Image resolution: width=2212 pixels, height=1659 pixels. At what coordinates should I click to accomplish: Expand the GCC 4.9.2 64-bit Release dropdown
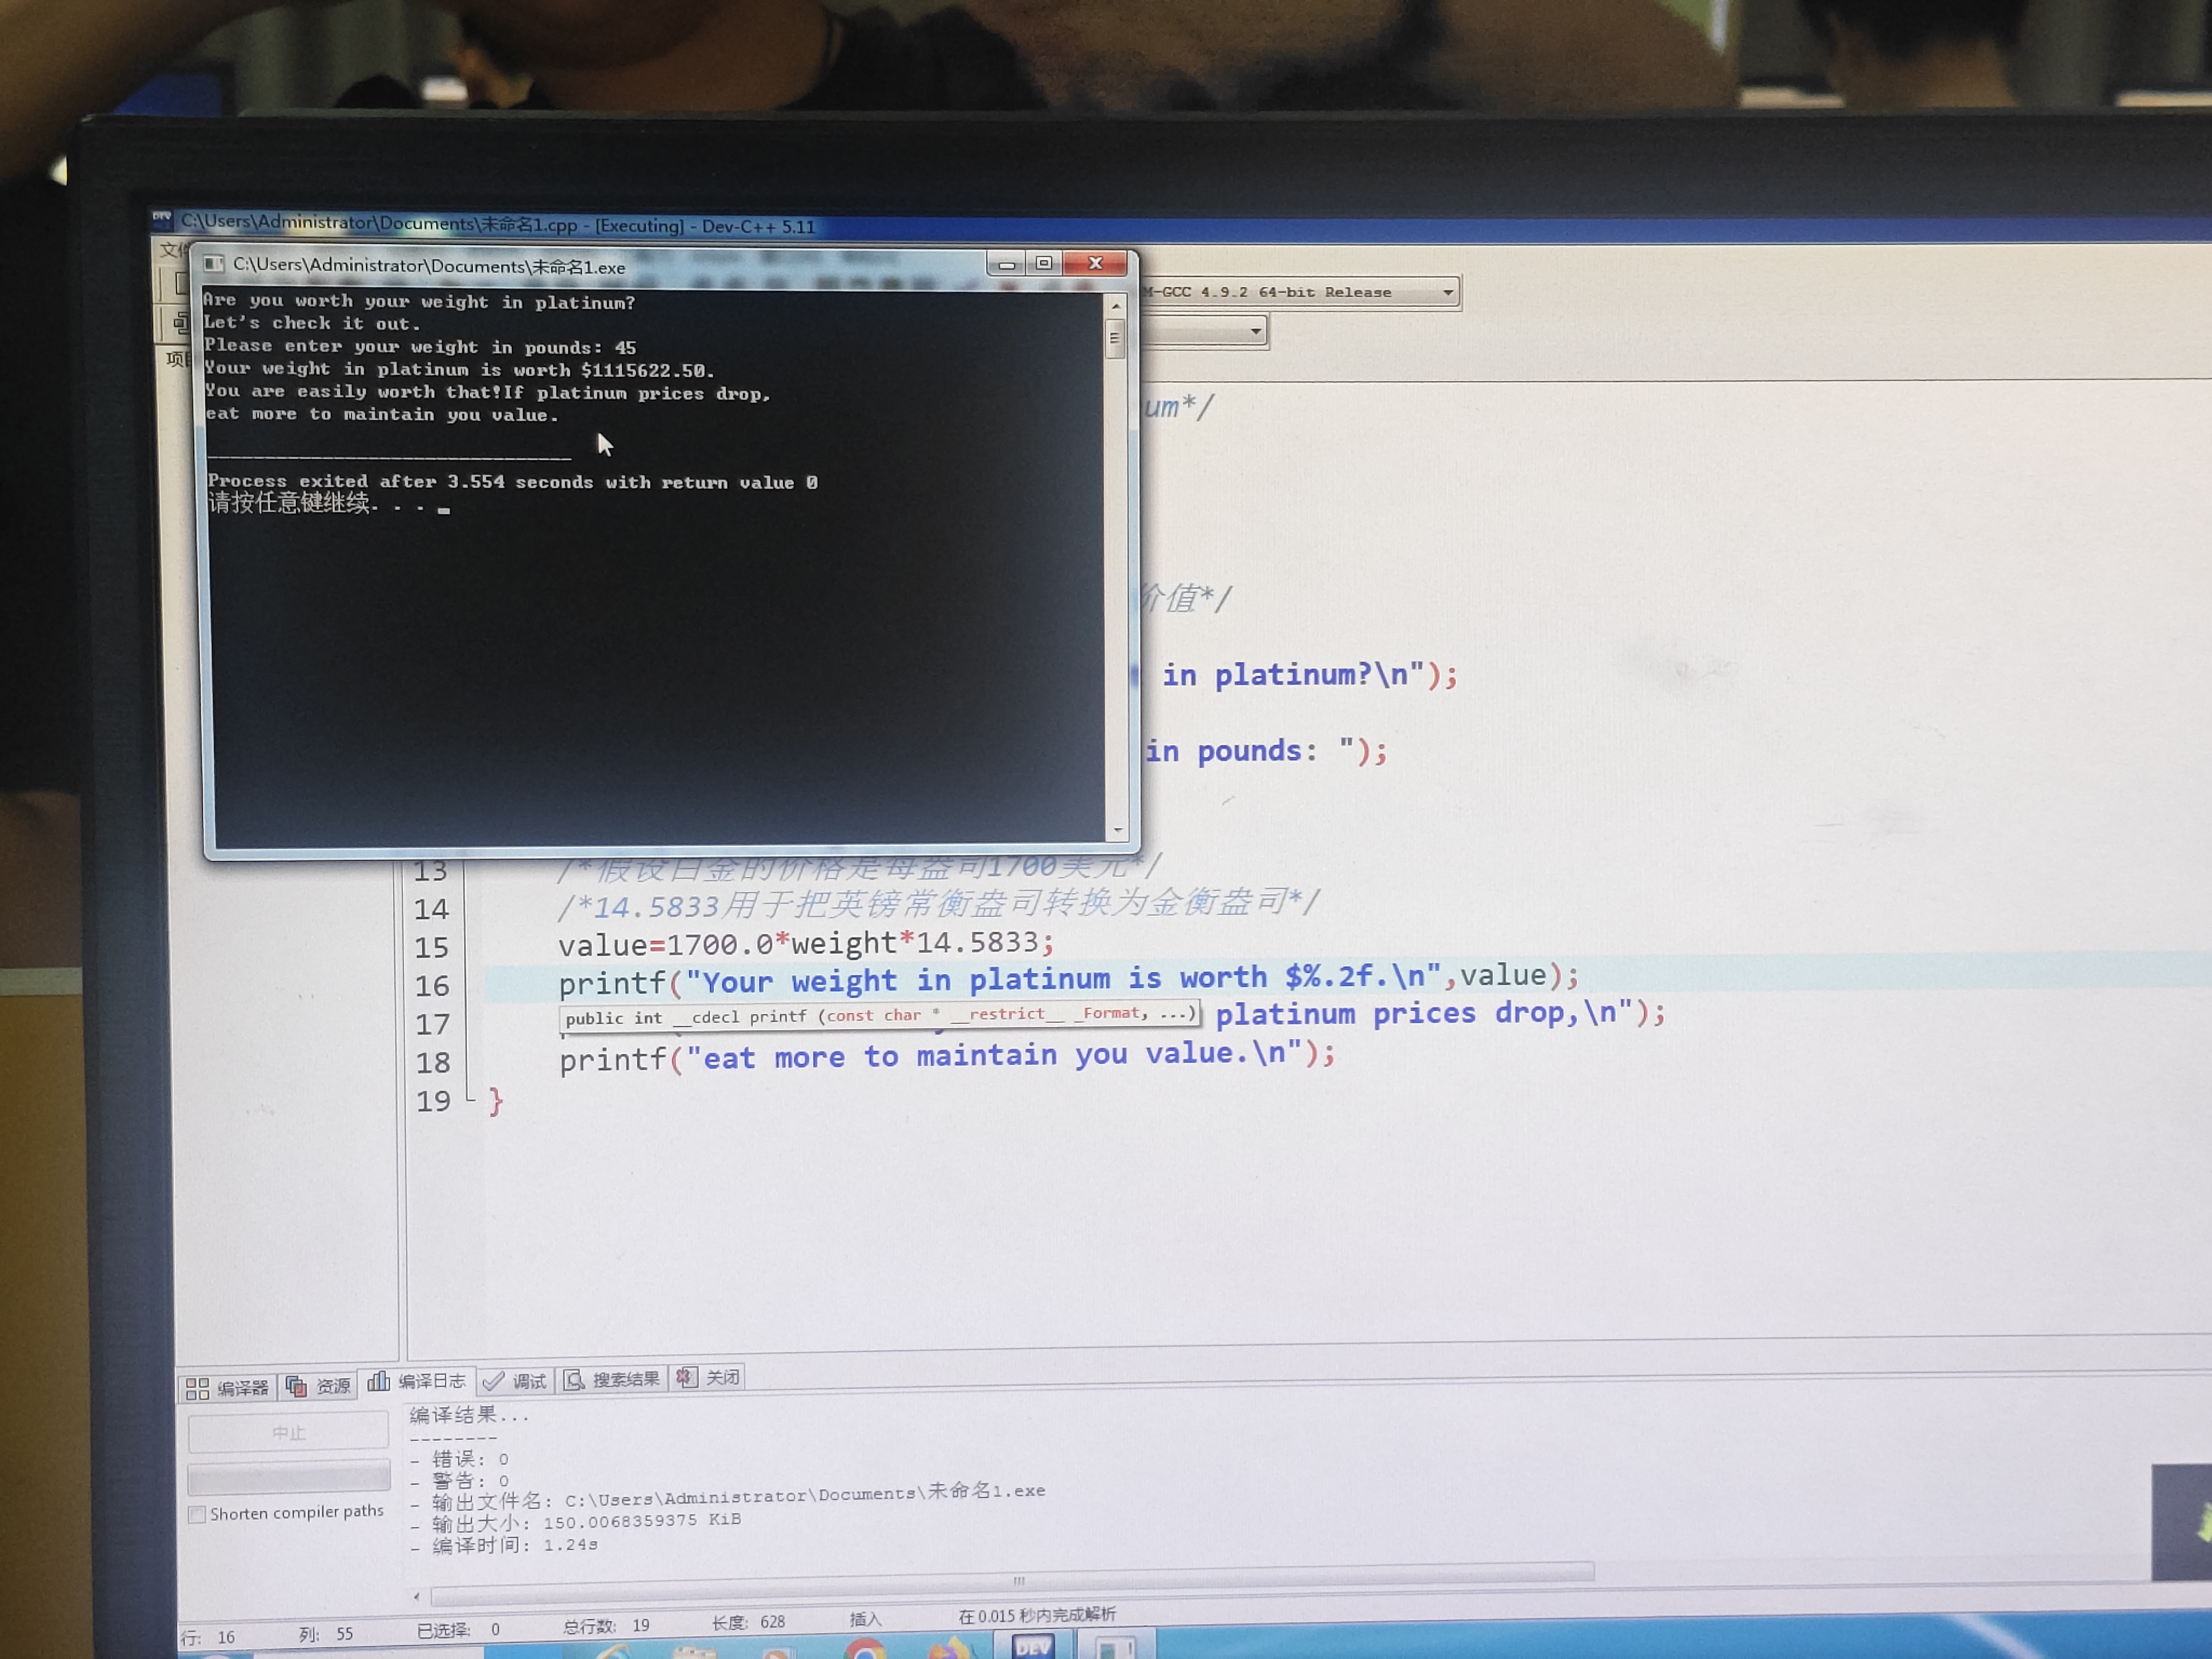point(1447,293)
